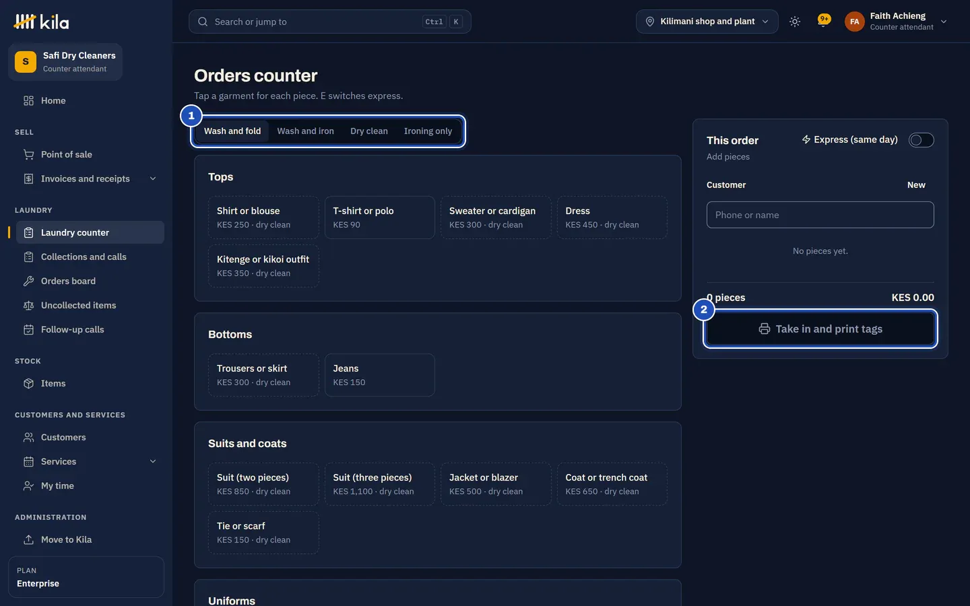Focus the Search or jump to box
The height and width of the screenshot is (606, 970).
(x=329, y=22)
